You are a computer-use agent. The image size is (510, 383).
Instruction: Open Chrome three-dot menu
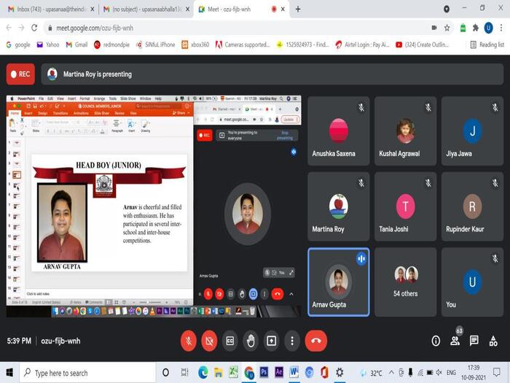point(501,28)
